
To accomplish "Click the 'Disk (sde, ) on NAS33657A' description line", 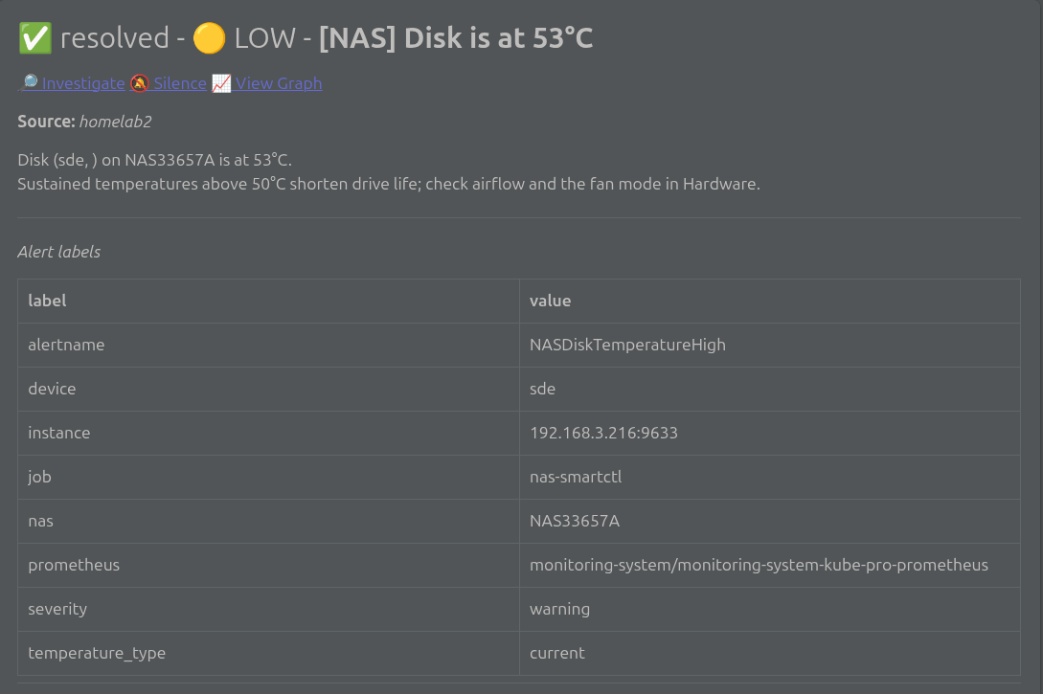I will pyautogui.click(x=154, y=160).
